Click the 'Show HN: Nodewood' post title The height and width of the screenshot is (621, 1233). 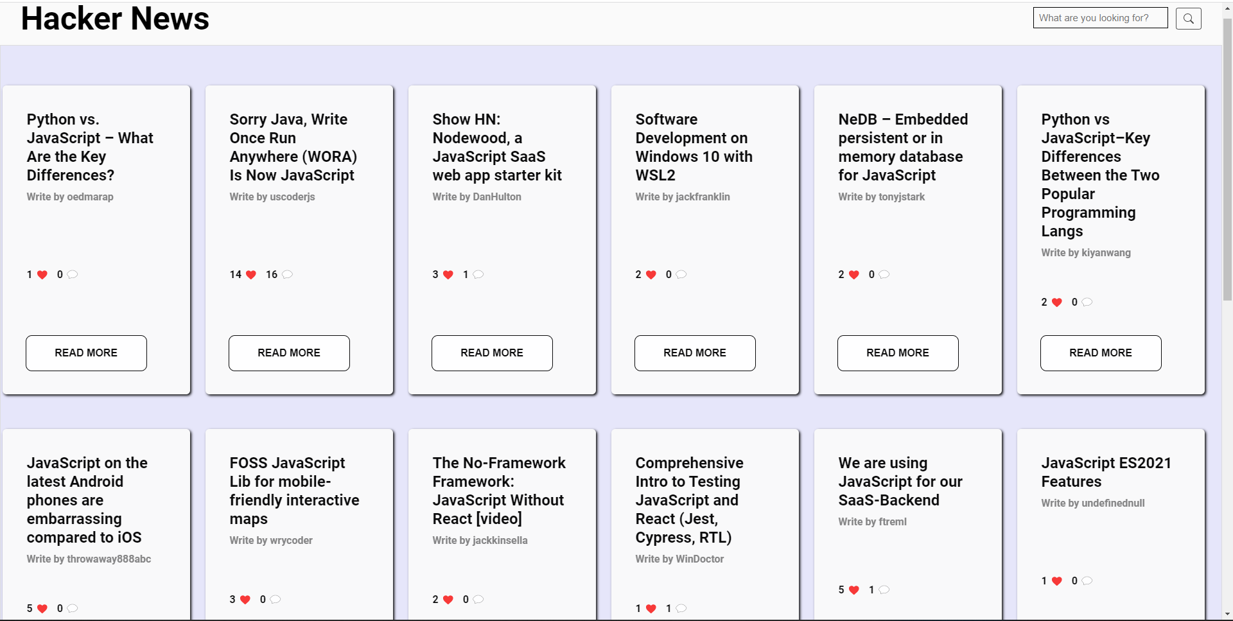[x=497, y=147]
